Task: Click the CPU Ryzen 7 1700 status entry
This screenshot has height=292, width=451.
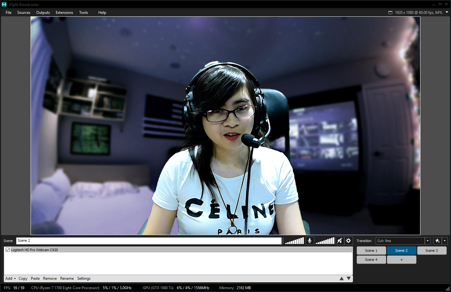Action: (x=81, y=288)
